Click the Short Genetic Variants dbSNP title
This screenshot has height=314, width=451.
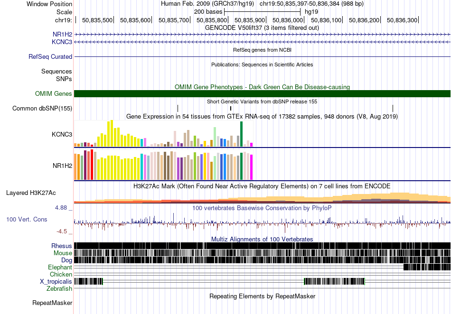[262, 102]
